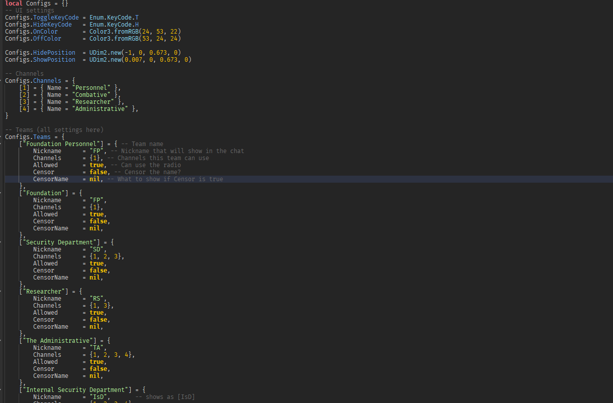The width and height of the screenshot is (613, 403).
Task: Click the "Administrative" channel name string
Action: [100, 109]
